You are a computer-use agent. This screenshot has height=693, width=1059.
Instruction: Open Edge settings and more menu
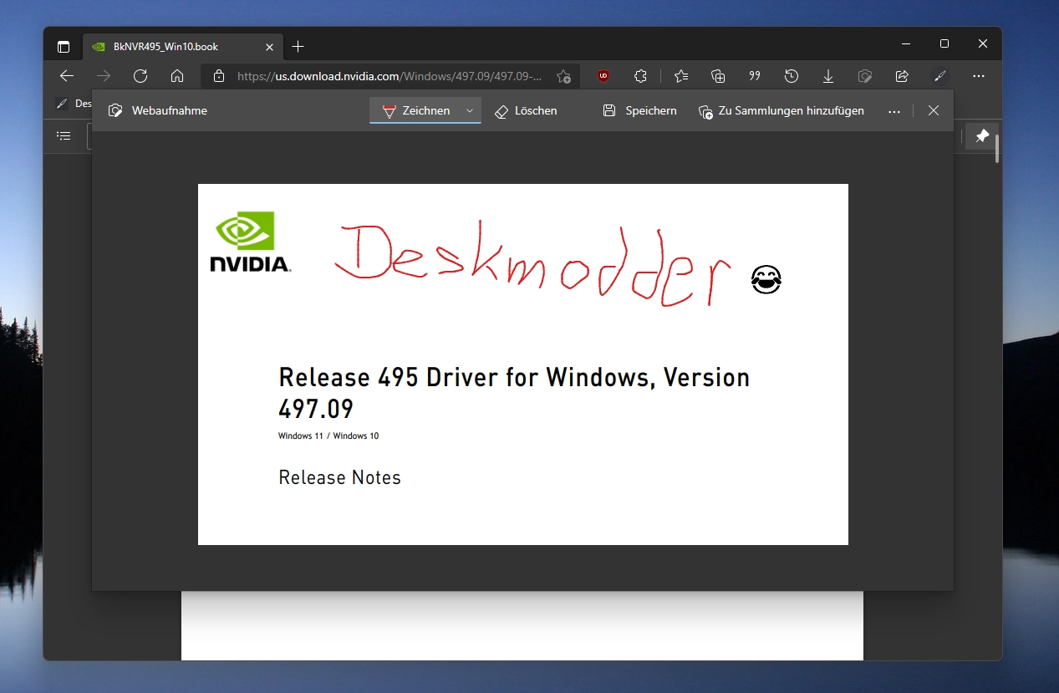coord(979,76)
